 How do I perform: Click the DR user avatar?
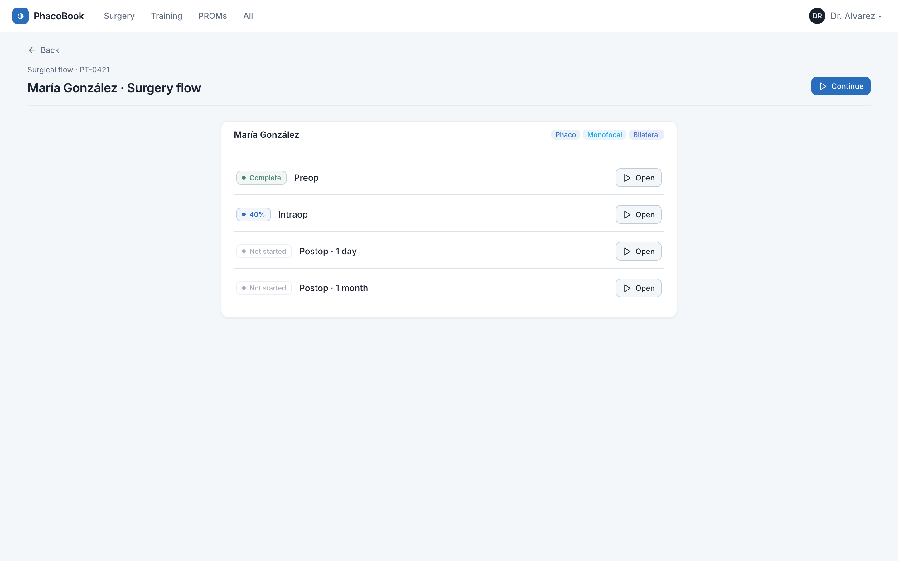[x=817, y=16]
